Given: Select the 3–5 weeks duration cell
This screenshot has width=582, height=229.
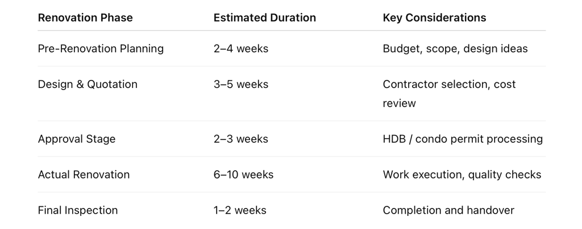Looking at the screenshot, I should (x=241, y=84).
